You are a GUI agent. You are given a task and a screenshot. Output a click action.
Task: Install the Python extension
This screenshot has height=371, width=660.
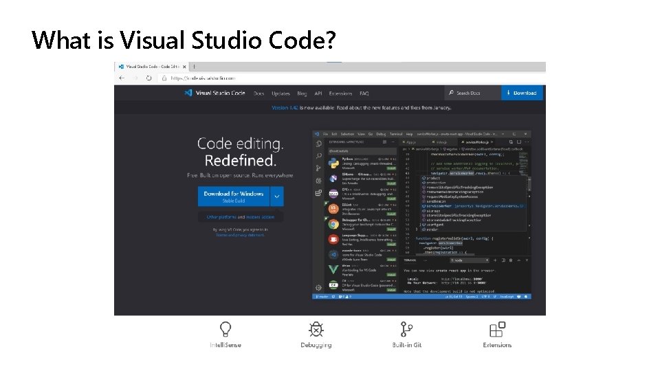coord(391,168)
